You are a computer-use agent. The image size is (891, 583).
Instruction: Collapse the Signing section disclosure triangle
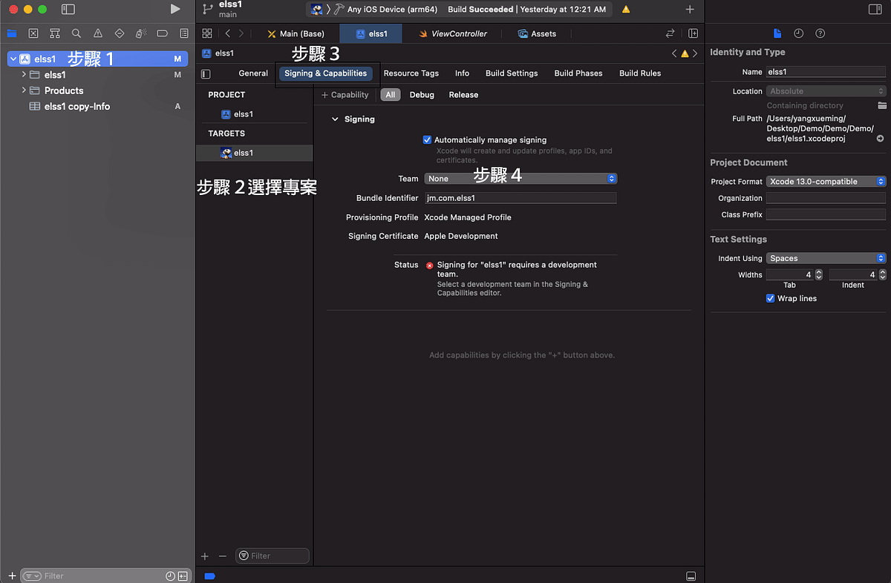(x=334, y=119)
